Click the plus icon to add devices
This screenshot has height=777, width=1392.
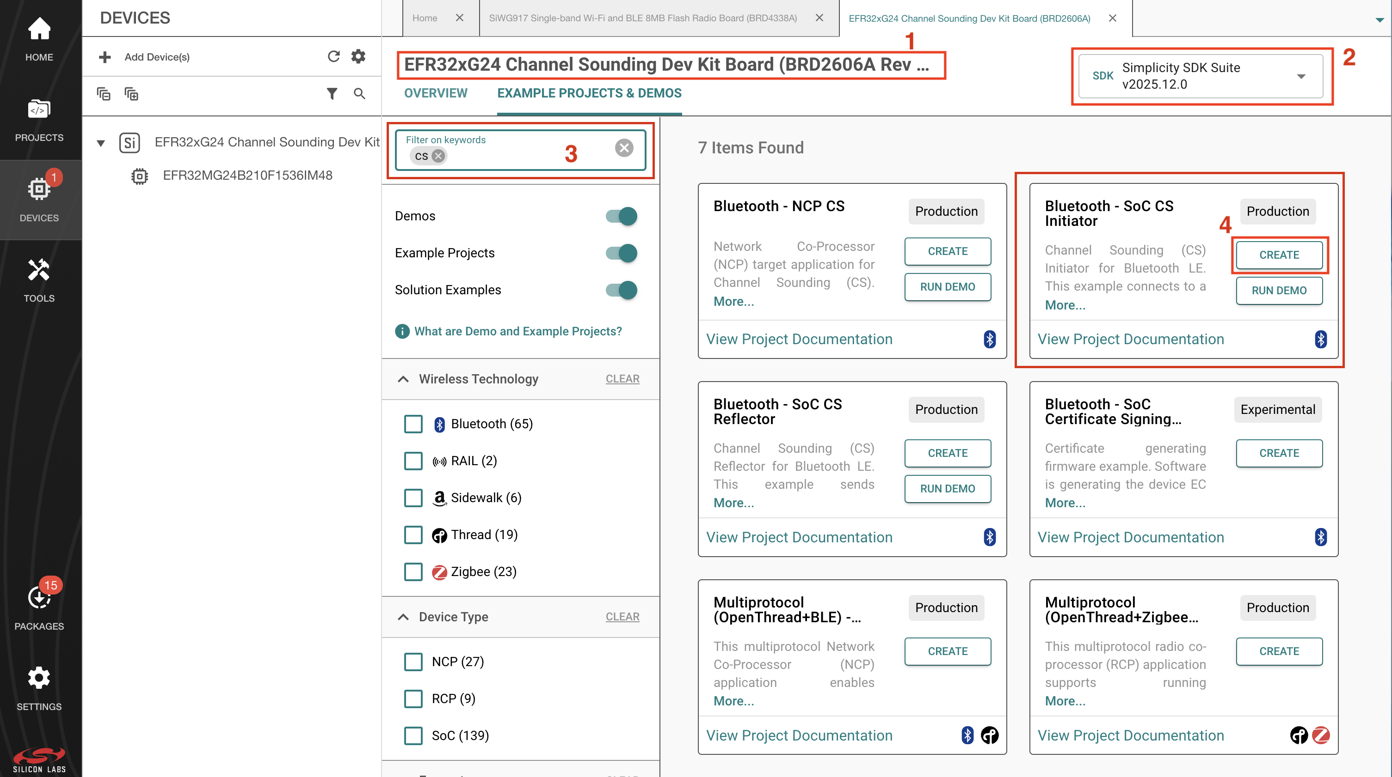pyautogui.click(x=105, y=57)
